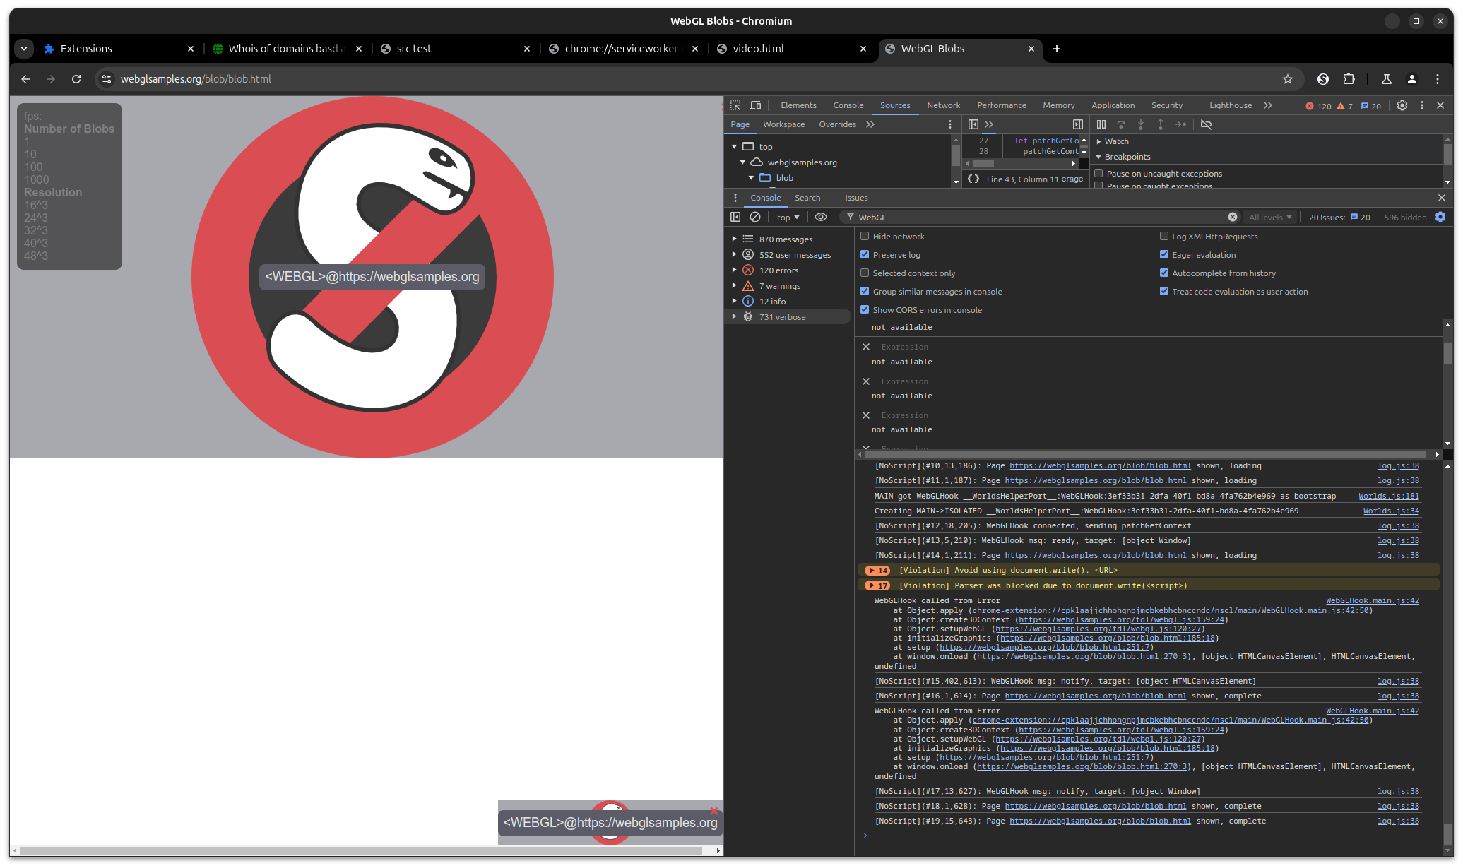
Task: Click the step out of function icon
Action: coord(1161,124)
